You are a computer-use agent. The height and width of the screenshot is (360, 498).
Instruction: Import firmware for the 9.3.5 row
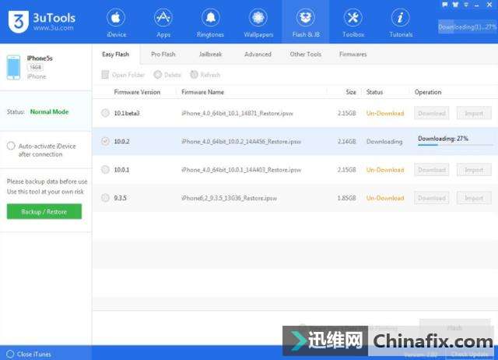tap(474, 198)
